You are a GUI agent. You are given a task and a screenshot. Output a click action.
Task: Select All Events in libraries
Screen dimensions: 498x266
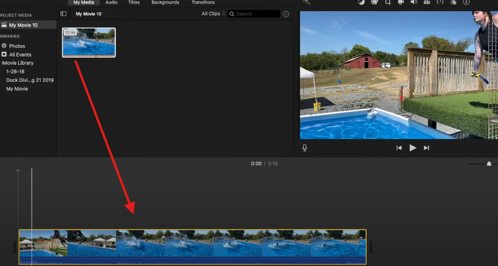20,55
